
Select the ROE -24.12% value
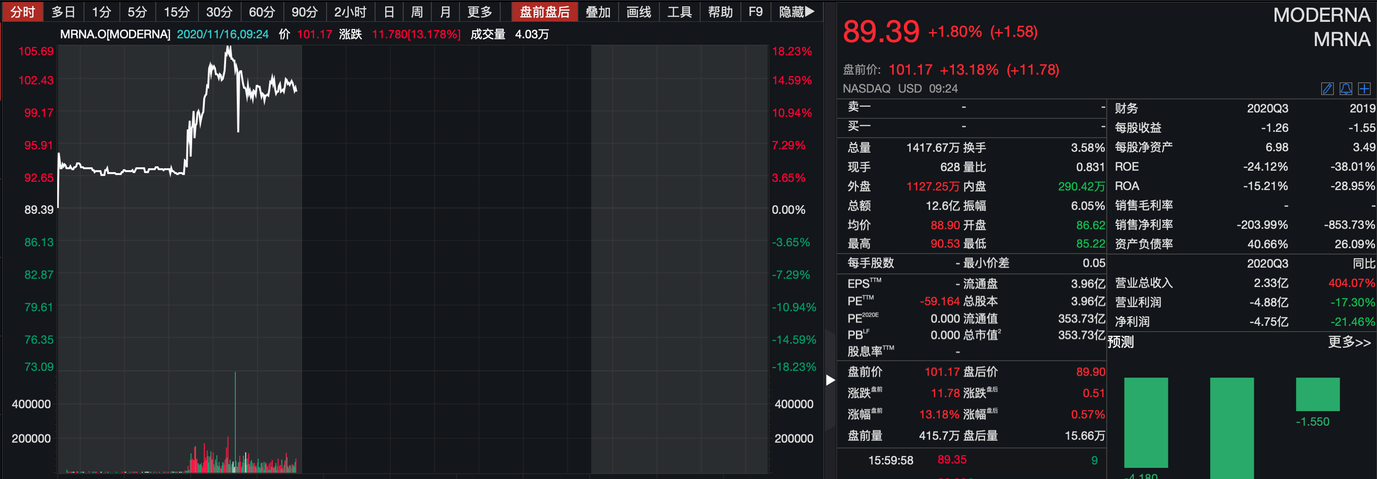coord(1265,167)
